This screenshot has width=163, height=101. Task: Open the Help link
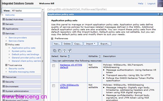(141, 4)
